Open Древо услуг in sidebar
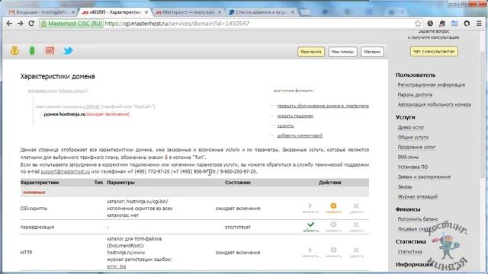488x274 pixels. 411,127
